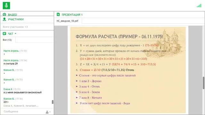Select the НС_вводное_18.pdf tab

pyautogui.click(x=68, y=21)
